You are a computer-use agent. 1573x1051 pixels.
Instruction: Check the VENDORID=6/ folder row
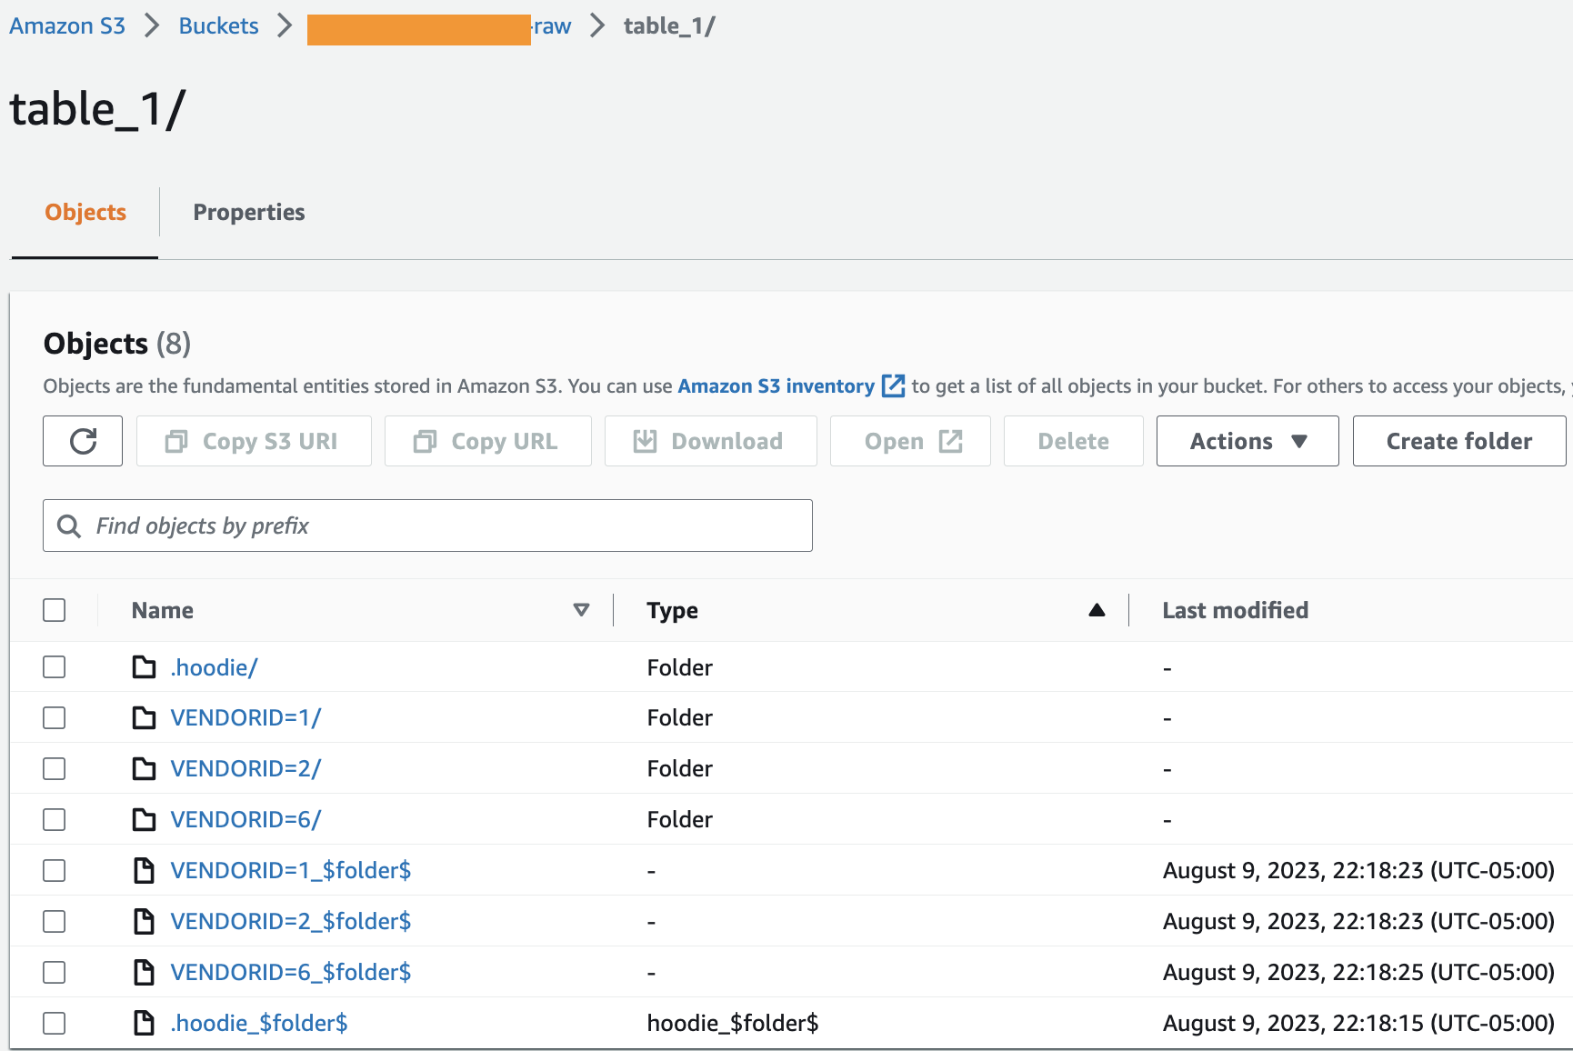55,820
